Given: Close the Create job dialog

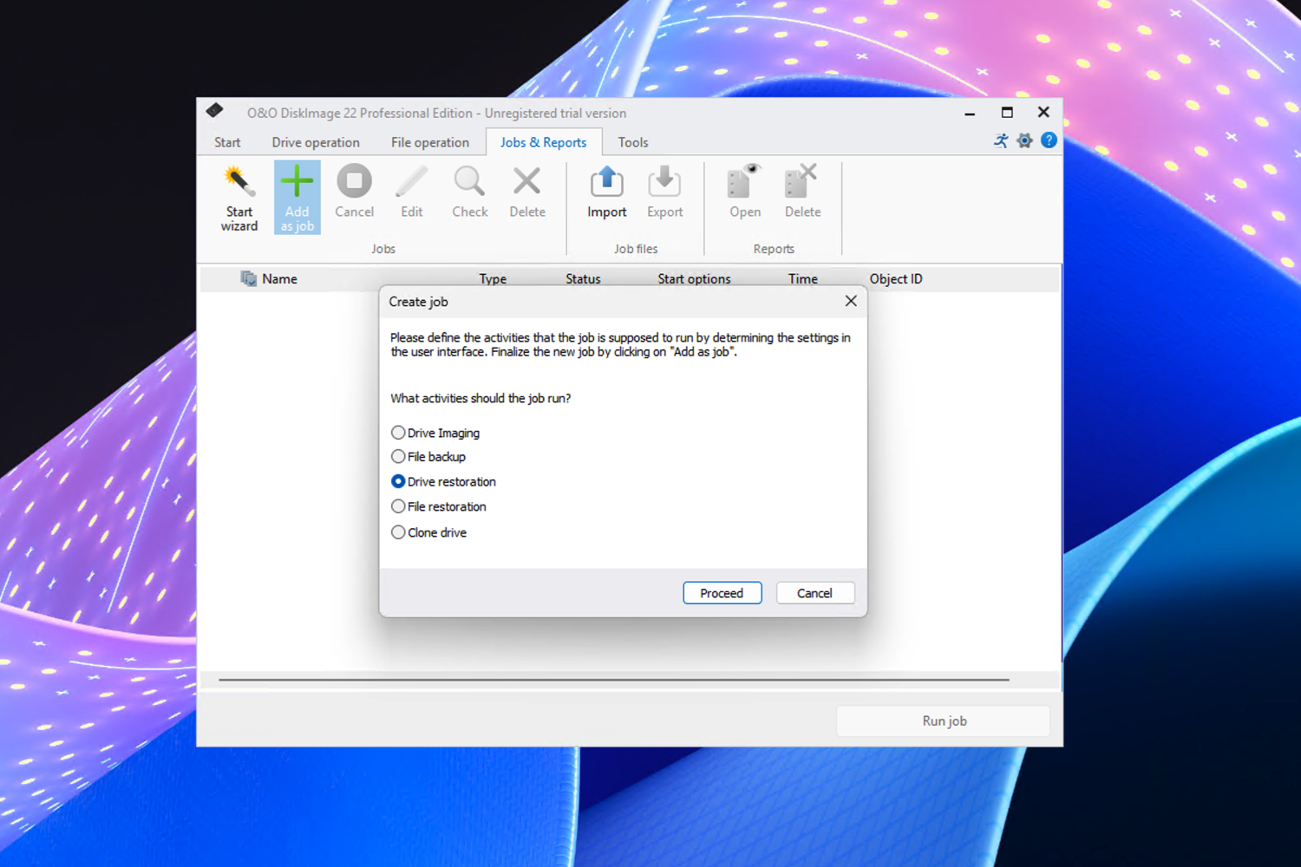Looking at the screenshot, I should tap(851, 301).
